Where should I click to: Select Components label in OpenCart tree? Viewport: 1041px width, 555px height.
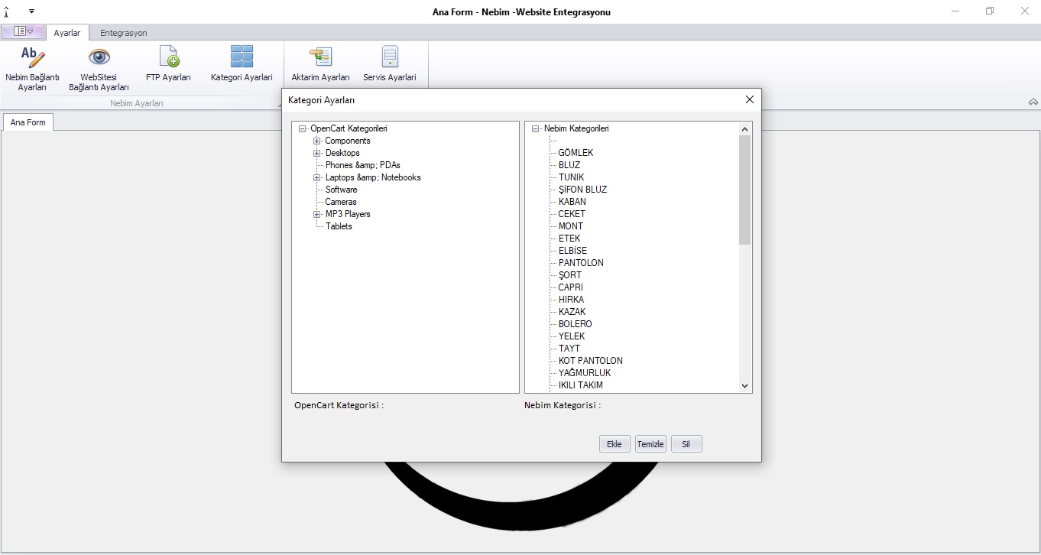pyautogui.click(x=348, y=141)
